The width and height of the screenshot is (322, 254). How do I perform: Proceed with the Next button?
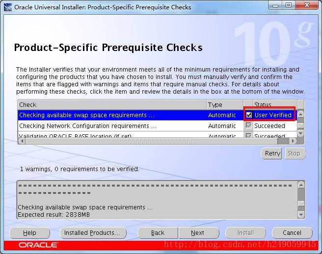point(199,232)
